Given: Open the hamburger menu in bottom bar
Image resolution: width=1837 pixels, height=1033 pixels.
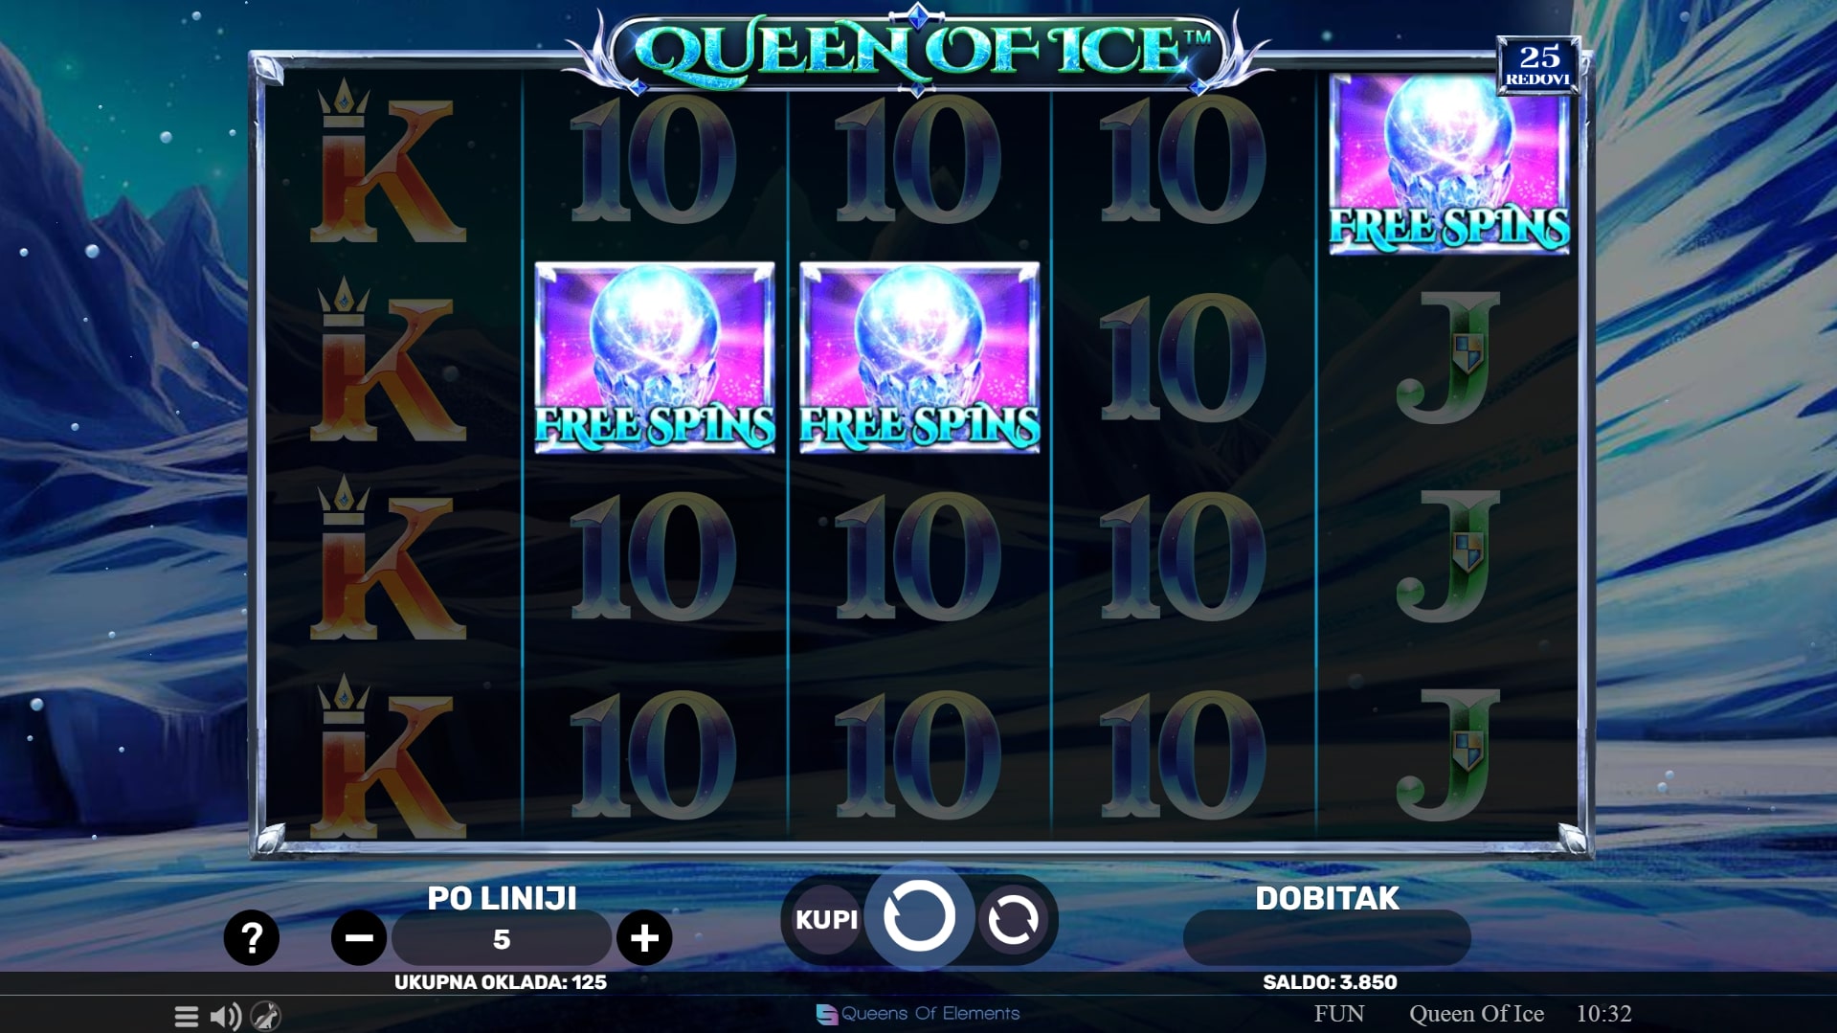Looking at the screenshot, I should tap(187, 1016).
